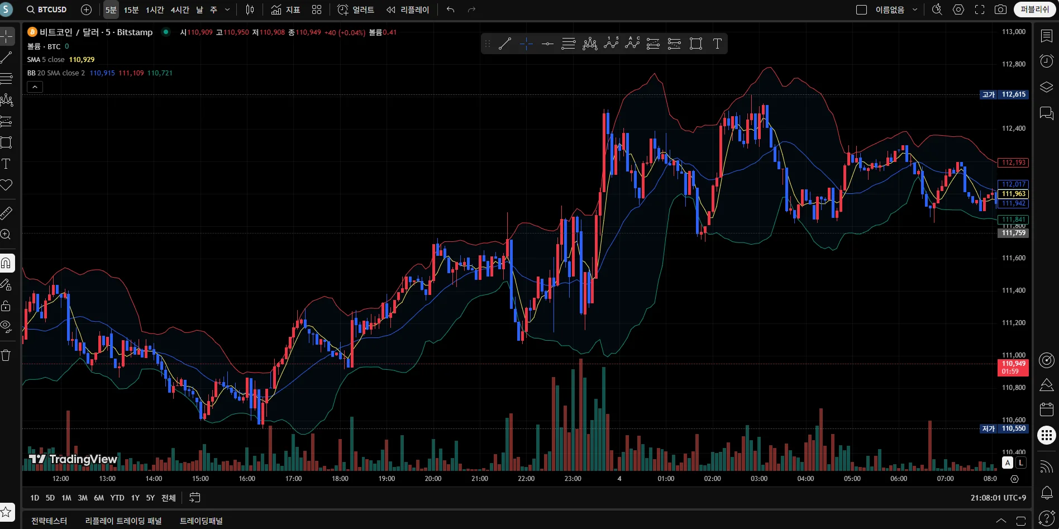Screen dimensions: 1059x529
Task: Open the calendar panel on right sidebar
Action: tap(1047, 409)
